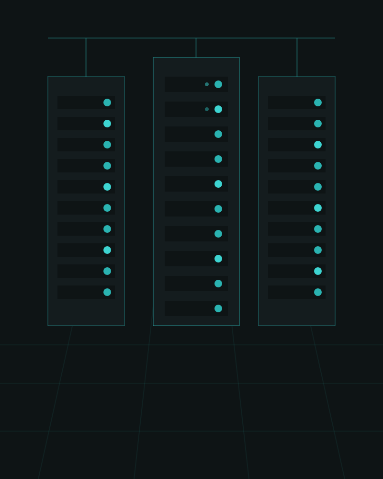Toggle the secondary dot on the middle rack's second server
383x479 pixels.
pyautogui.click(x=206, y=109)
